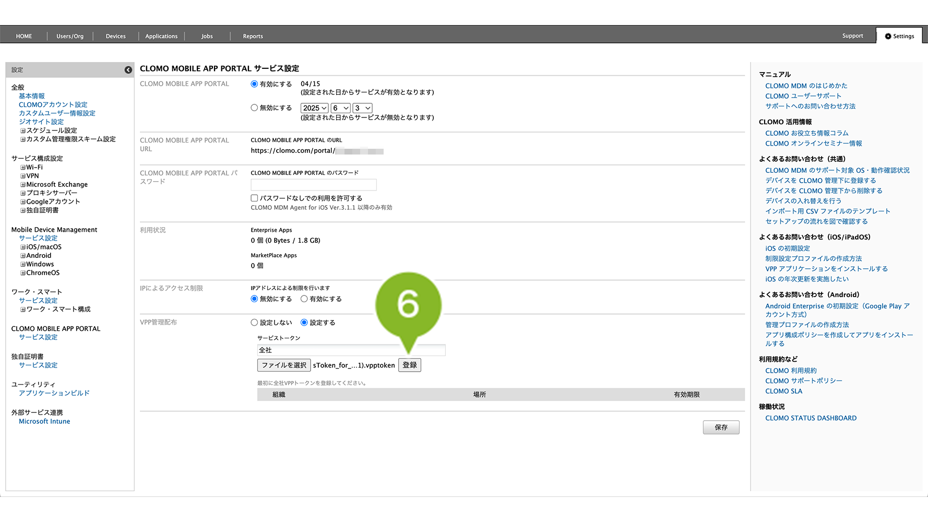This screenshot has width=928, height=522.
Task: Select 有効にする for IP access restriction
Action: pyautogui.click(x=304, y=299)
